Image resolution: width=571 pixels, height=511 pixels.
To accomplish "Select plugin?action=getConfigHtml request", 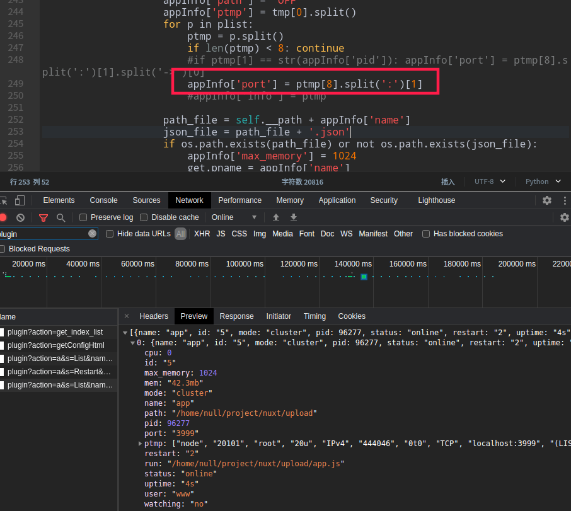I will pyautogui.click(x=55, y=345).
